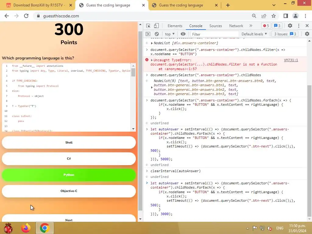Image resolution: width=312 pixels, height=234 pixels.
Task: Bookmark this page with the star
Action: 274,16
